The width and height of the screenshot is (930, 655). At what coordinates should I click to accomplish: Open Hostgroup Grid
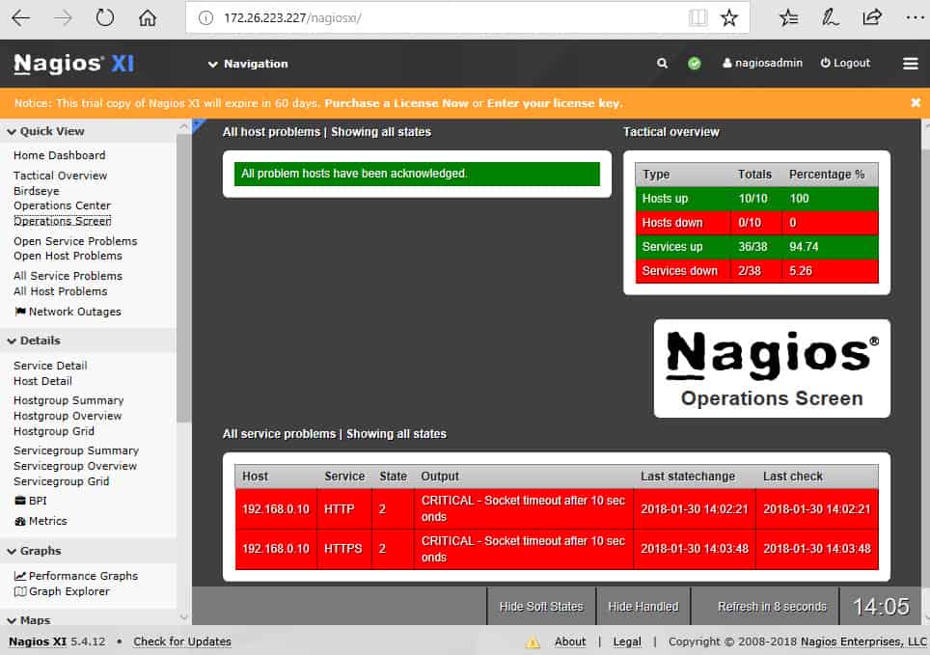click(54, 431)
